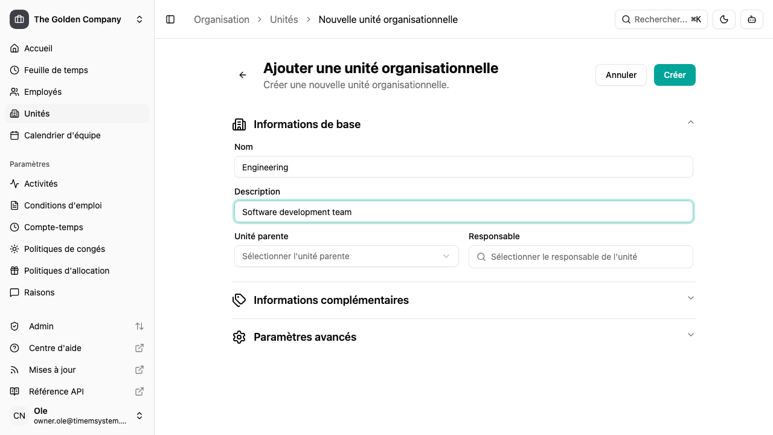The height and width of the screenshot is (435, 773).
Task: Select the Employés sidebar icon
Action: click(x=14, y=92)
